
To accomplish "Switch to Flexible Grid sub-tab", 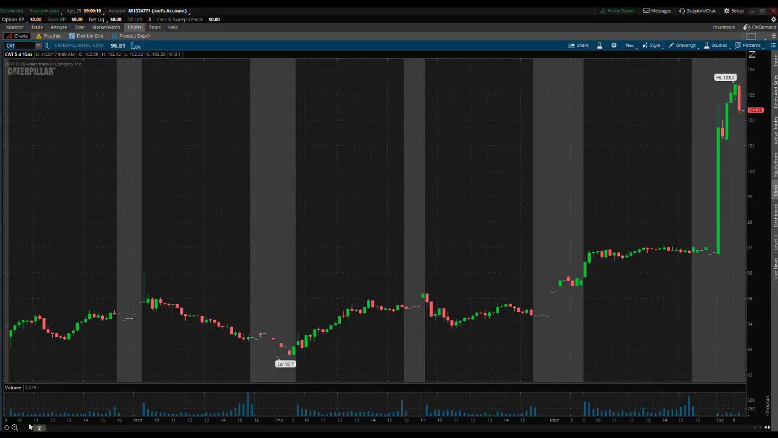I will pyautogui.click(x=86, y=36).
